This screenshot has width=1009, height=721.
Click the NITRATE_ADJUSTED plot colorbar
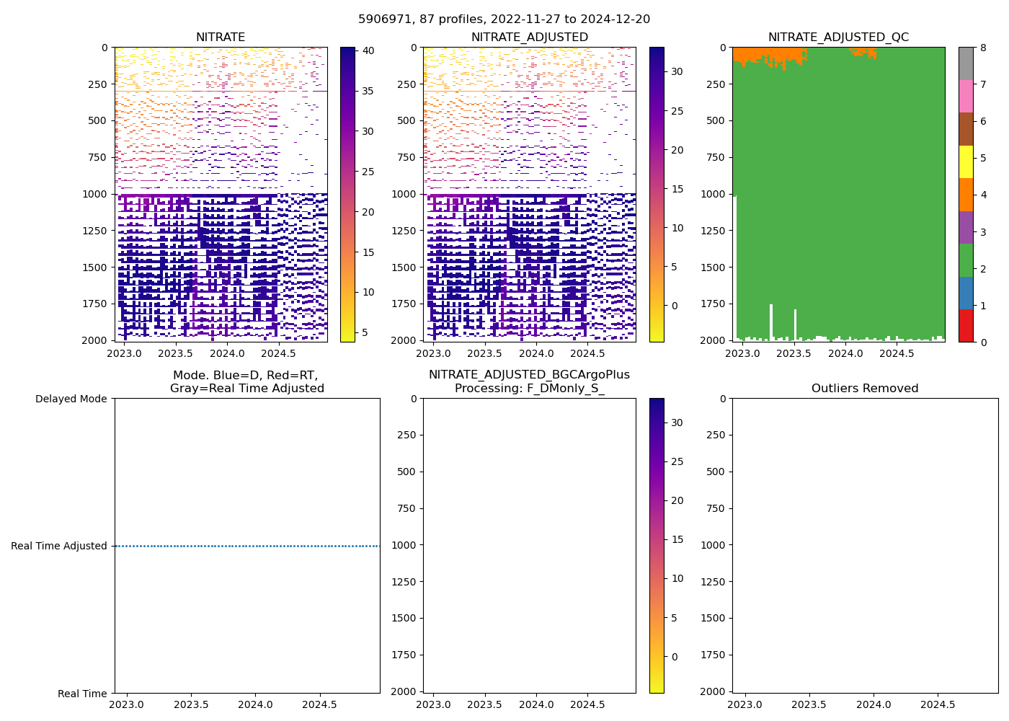(x=657, y=195)
